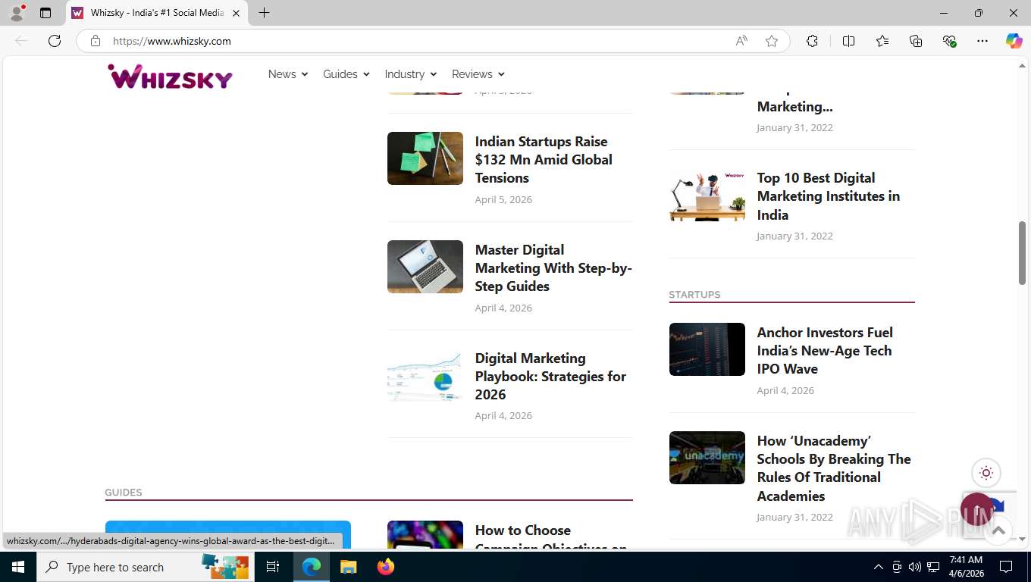Open the Windows Start menu

pyautogui.click(x=17, y=567)
